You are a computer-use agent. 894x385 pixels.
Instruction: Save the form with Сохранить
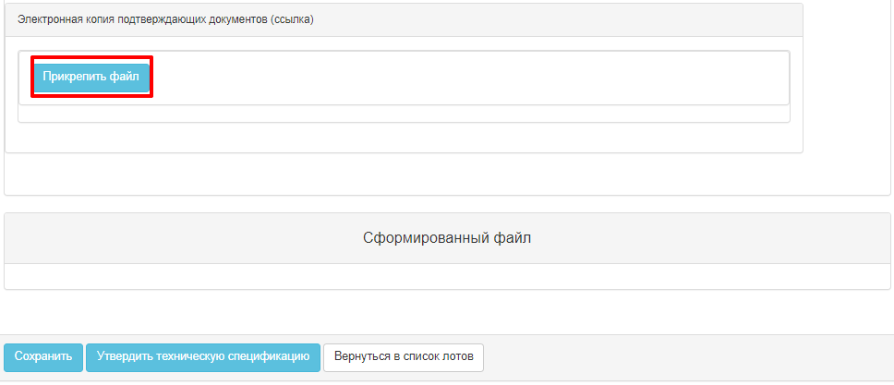43,357
